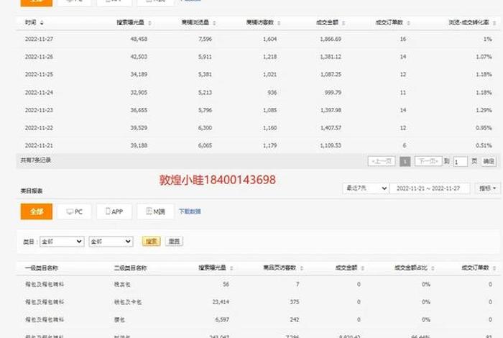The height and width of the screenshot is (338, 503).
Task: Select the 2022-11-26 date cell
Action: [x=39, y=57]
